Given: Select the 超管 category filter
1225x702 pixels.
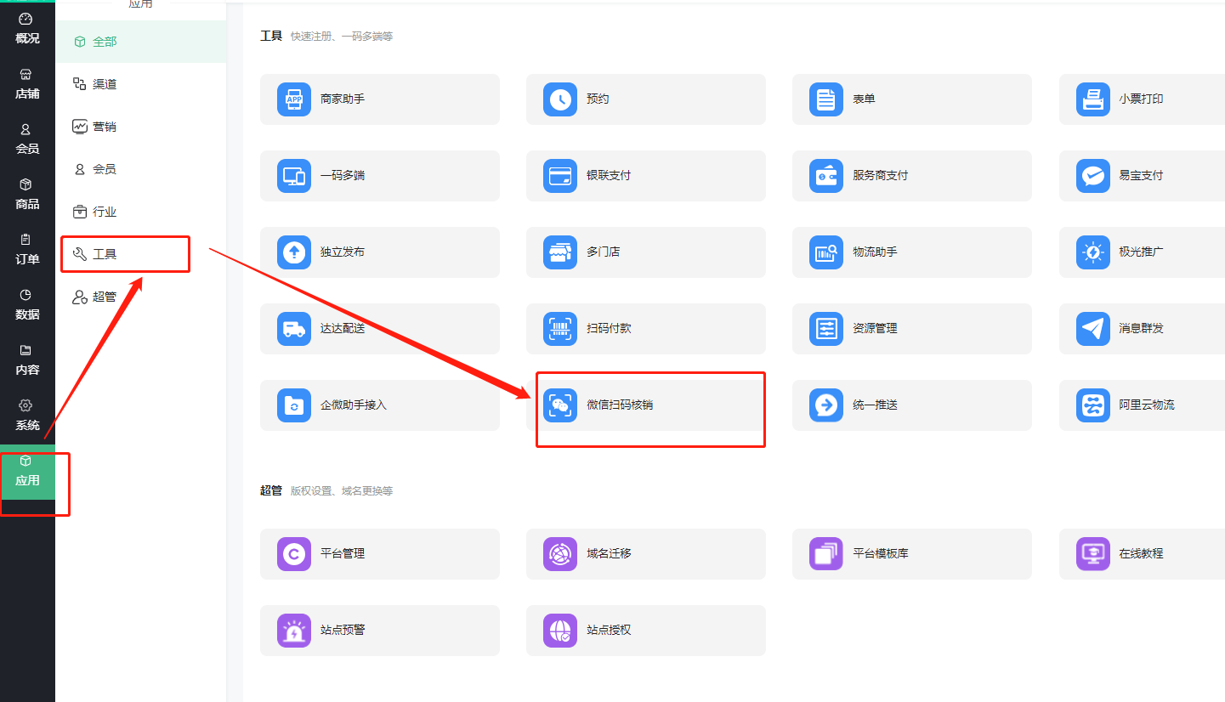Looking at the screenshot, I should coord(141,297).
